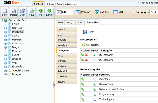The height and width of the screenshot is (103, 158).
Task: Expand the Company tree node
Action: pos(6,44)
